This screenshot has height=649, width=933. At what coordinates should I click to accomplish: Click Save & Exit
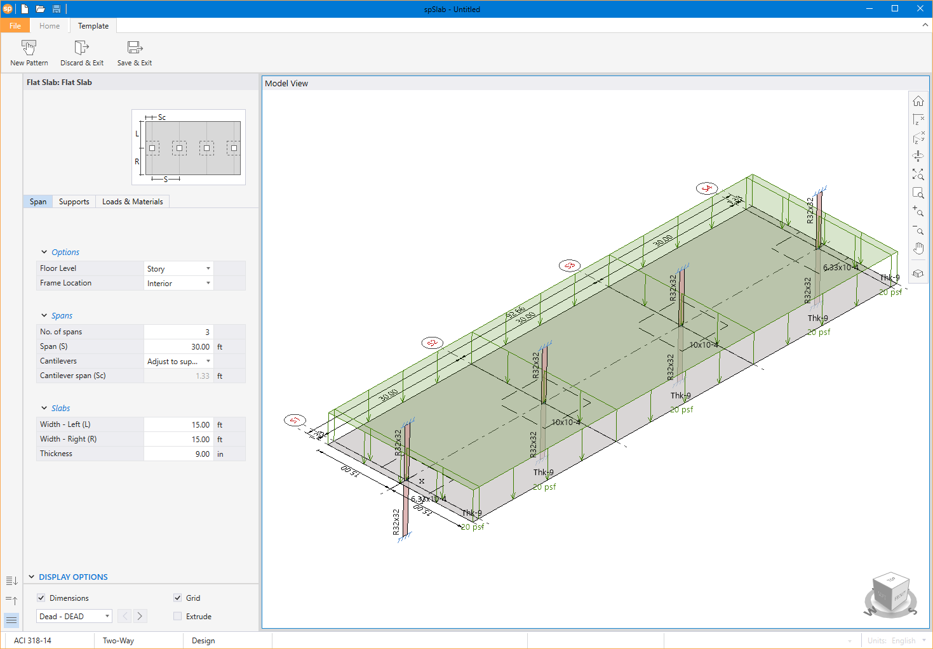pos(135,53)
